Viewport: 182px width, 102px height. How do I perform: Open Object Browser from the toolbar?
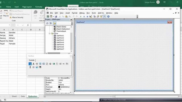pos(101,16)
